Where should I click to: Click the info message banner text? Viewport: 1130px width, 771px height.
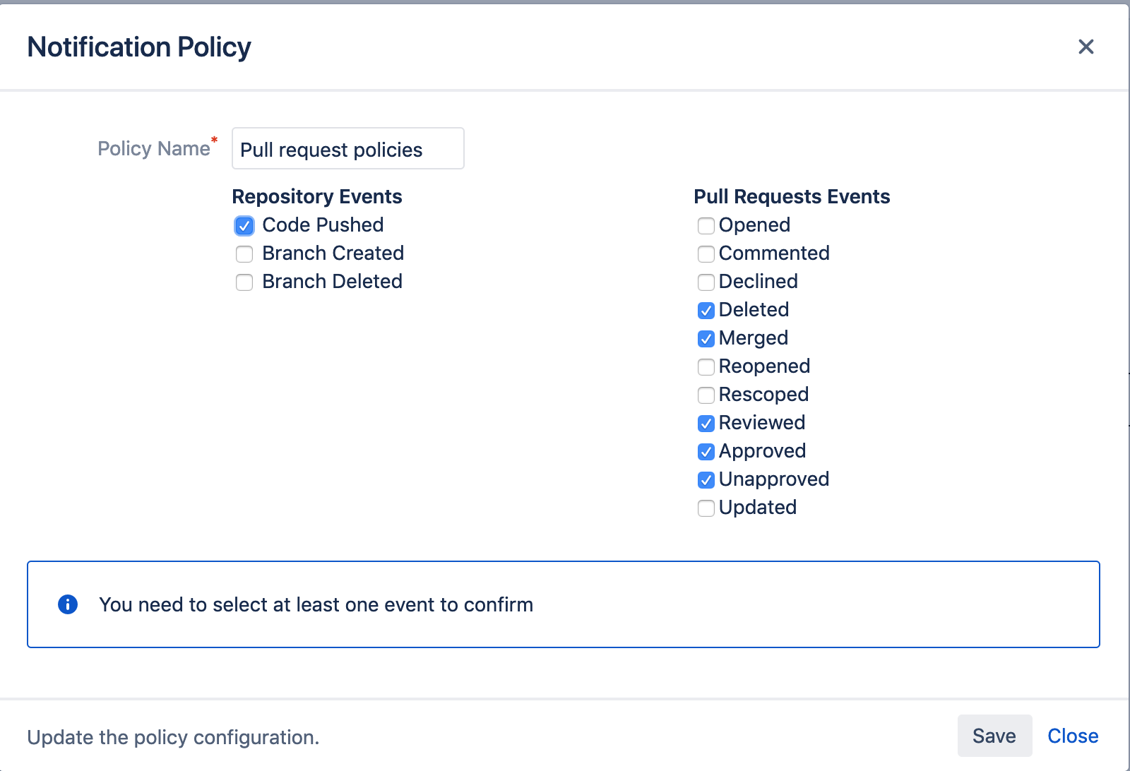click(316, 605)
